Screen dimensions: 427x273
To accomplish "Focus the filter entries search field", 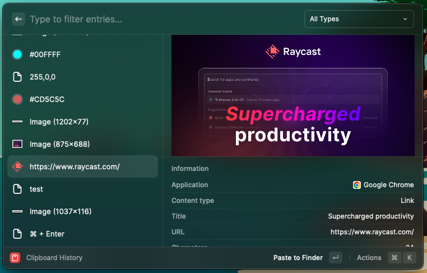I will pyautogui.click(x=164, y=19).
